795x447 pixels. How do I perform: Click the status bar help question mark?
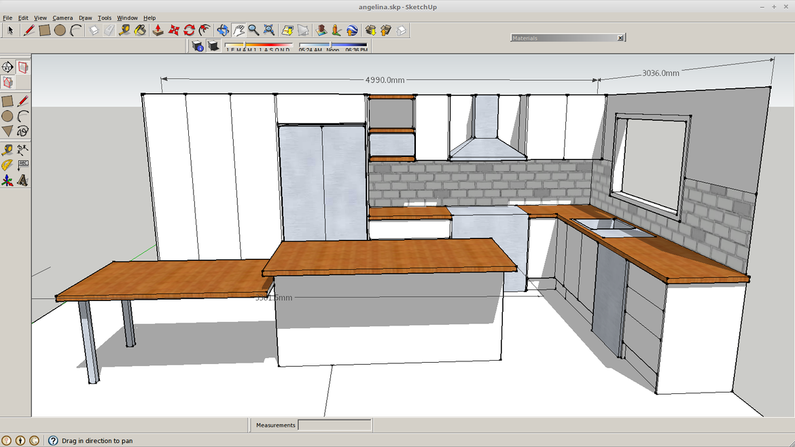[x=53, y=440]
